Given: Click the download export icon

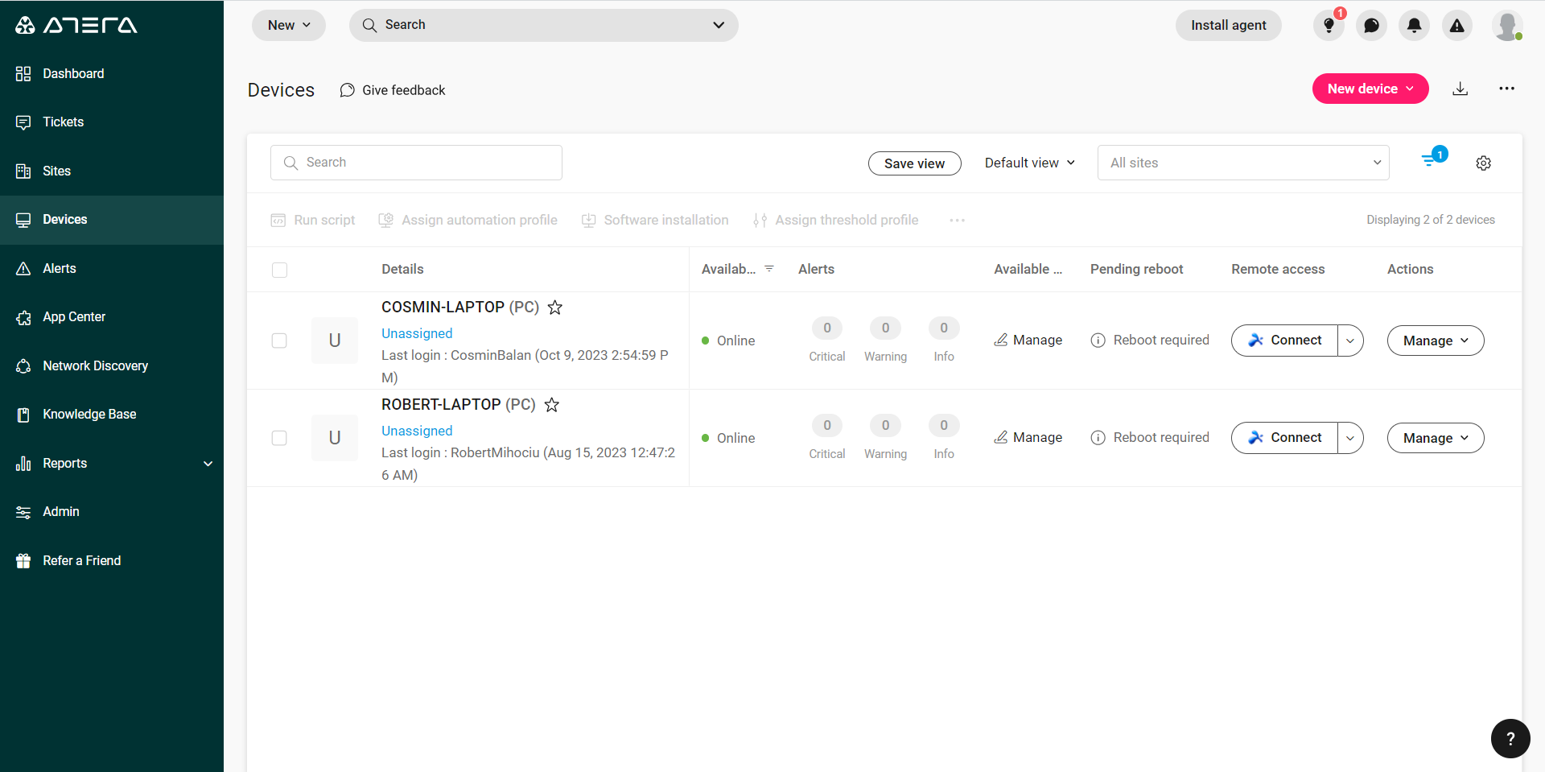Looking at the screenshot, I should point(1460,89).
